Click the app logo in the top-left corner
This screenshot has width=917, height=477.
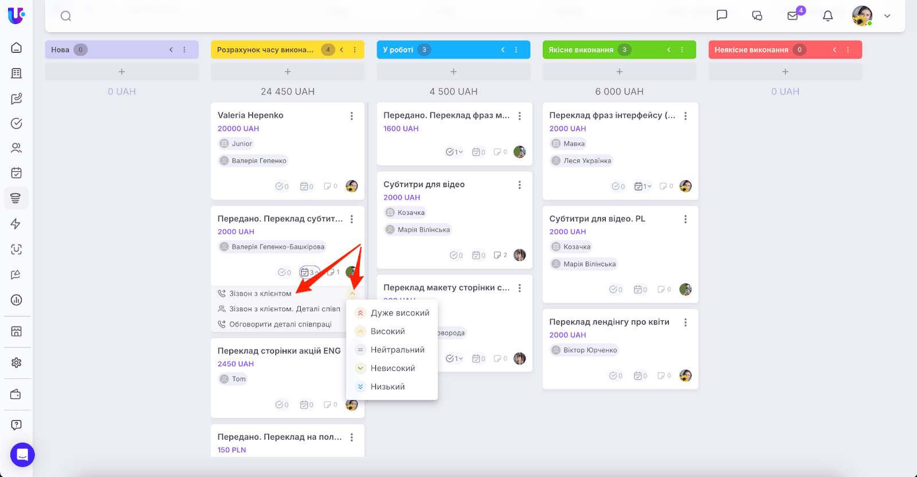point(16,15)
